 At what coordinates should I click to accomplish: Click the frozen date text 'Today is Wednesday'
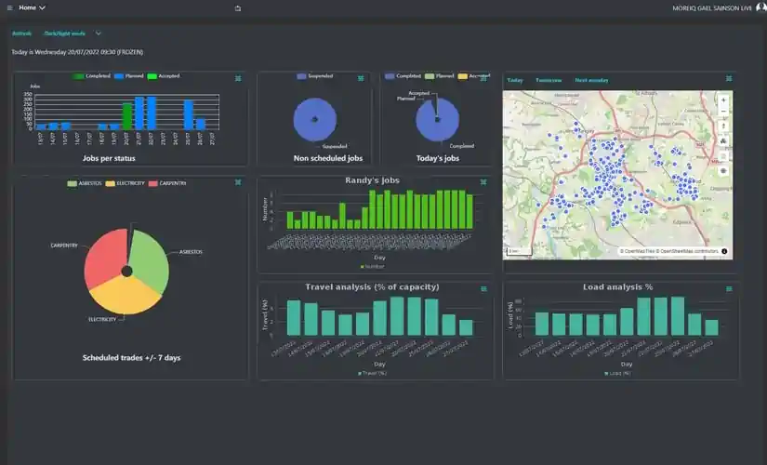[77, 52]
